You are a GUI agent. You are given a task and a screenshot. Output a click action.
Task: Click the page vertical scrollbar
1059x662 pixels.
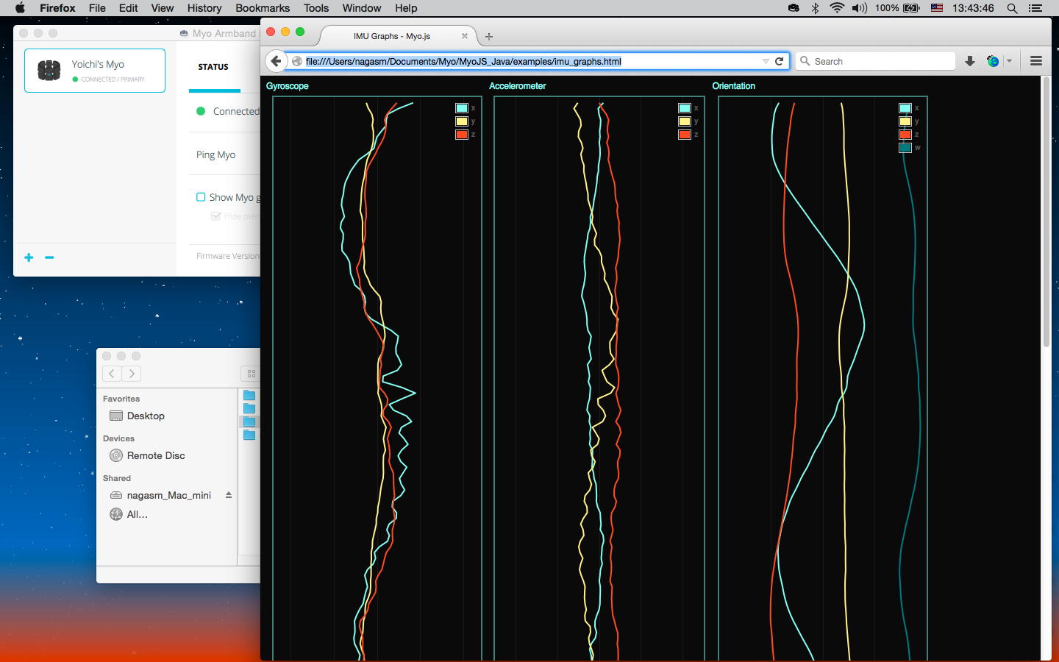(x=1046, y=212)
